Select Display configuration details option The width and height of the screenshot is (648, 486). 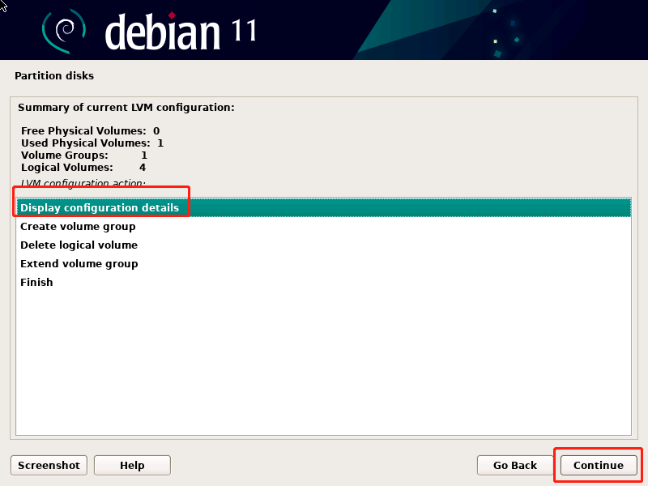pos(323,207)
